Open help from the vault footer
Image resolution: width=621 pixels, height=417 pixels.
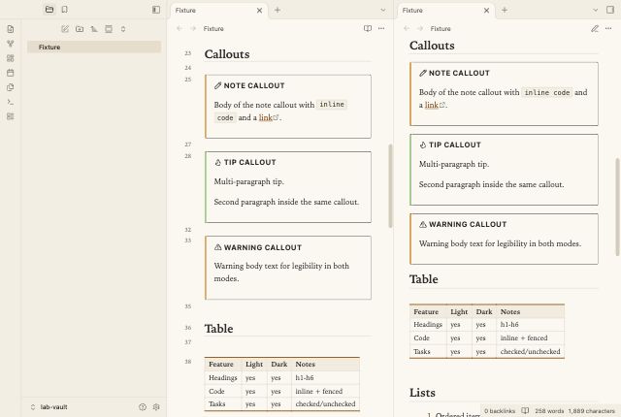[x=143, y=406]
